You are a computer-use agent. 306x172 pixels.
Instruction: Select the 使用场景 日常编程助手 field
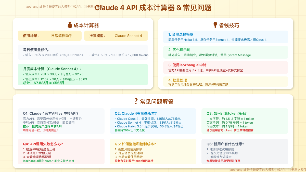(50, 36)
